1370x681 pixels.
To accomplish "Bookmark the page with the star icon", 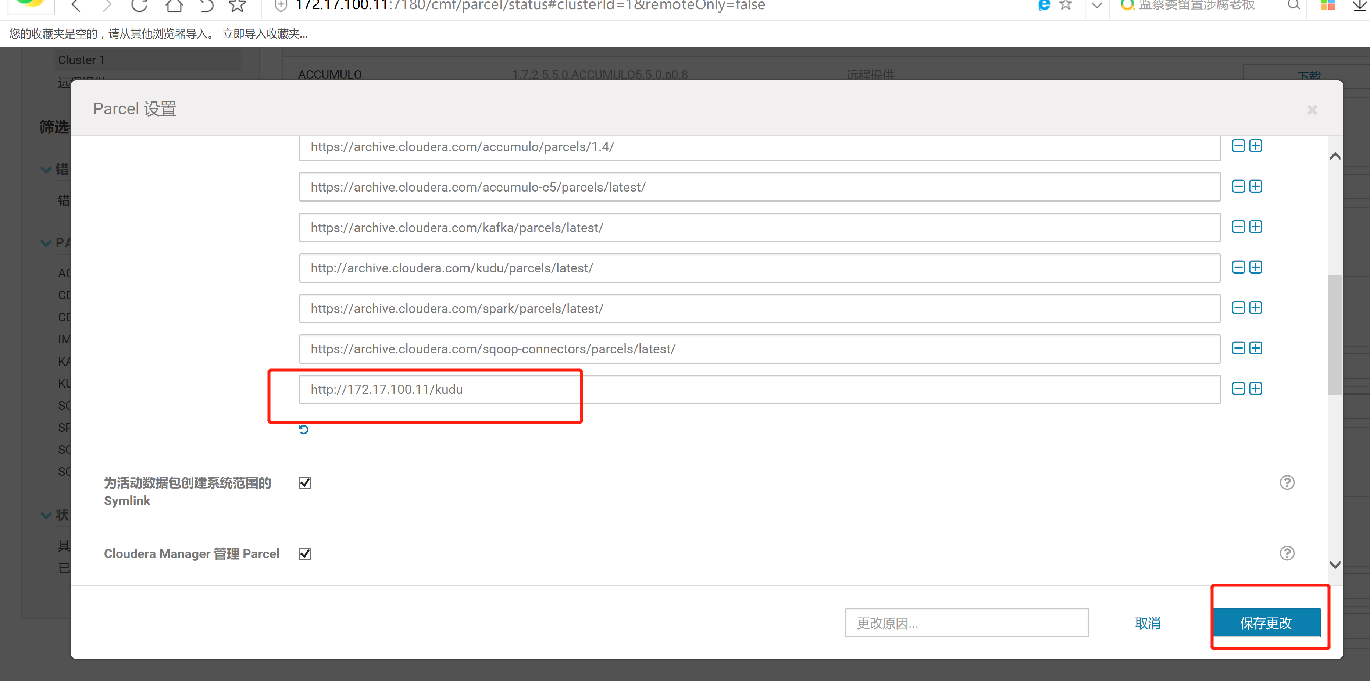I will click(237, 5).
